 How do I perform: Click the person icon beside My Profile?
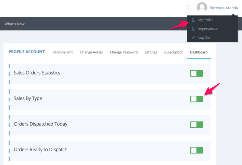pyautogui.click(x=193, y=20)
